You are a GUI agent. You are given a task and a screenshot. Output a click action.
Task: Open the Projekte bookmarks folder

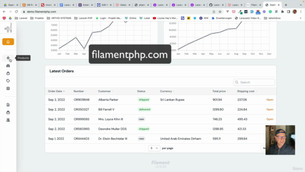click(37, 18)
